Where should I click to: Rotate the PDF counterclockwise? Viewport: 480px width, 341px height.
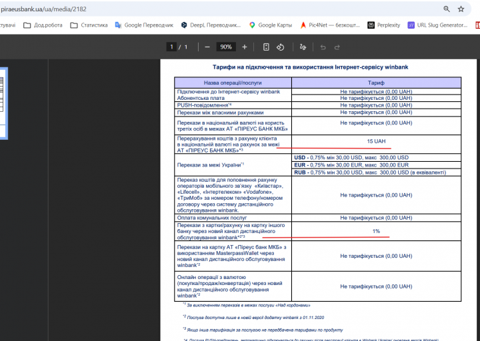coord(281,47)
